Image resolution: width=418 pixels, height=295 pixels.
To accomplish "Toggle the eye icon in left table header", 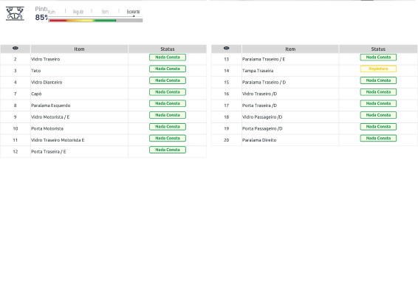I will [x=16, y=48].
